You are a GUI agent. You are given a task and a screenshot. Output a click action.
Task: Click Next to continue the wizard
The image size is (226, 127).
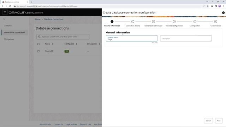(219, 121)
